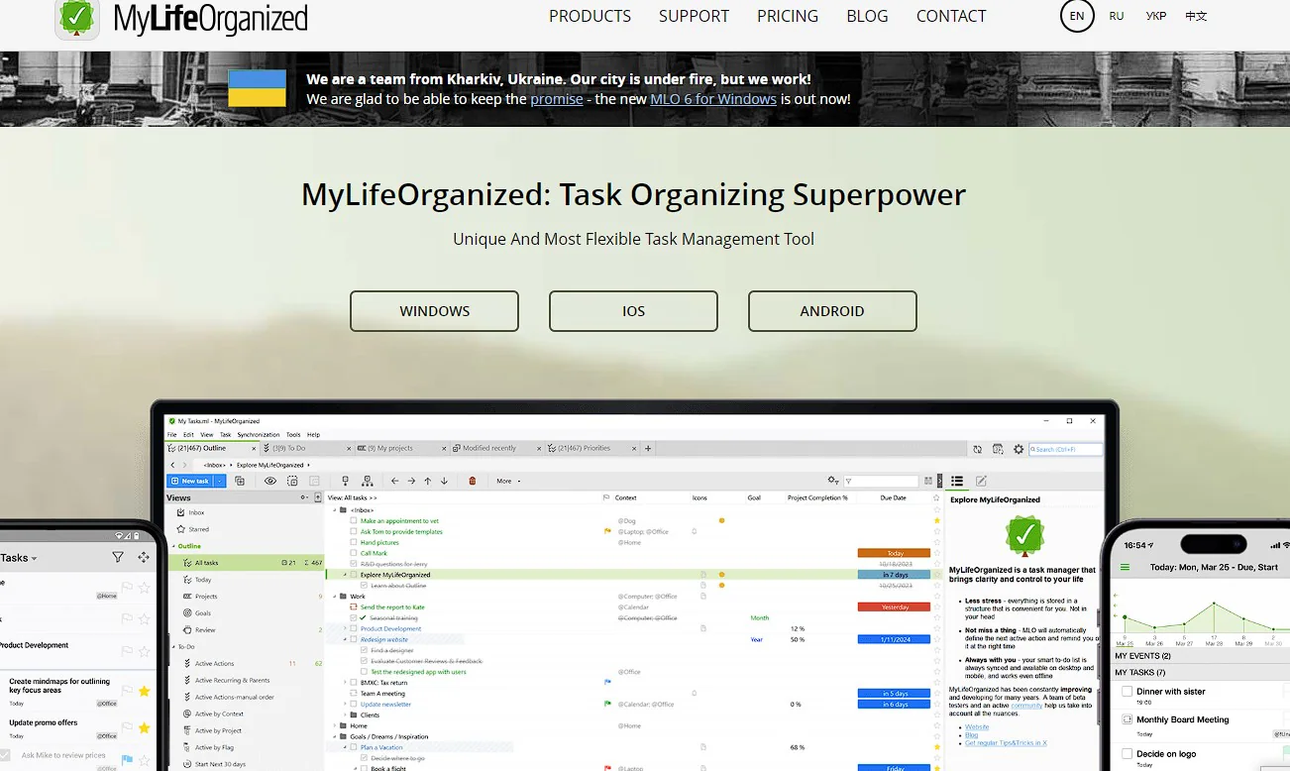Viewport: 1290px width, 771px height.
Task: Check the 'Ask Tom to provide templates' checkbox
Action: [x=353, y=531]
